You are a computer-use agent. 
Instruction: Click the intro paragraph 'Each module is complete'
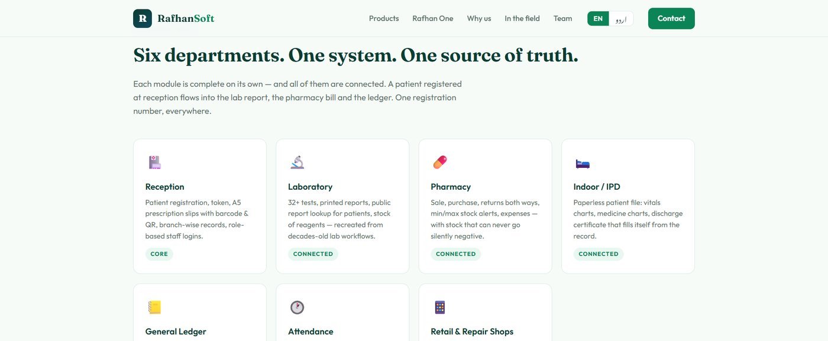(297, 98)
